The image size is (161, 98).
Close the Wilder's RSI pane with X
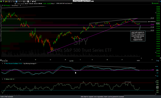point(3,79)
